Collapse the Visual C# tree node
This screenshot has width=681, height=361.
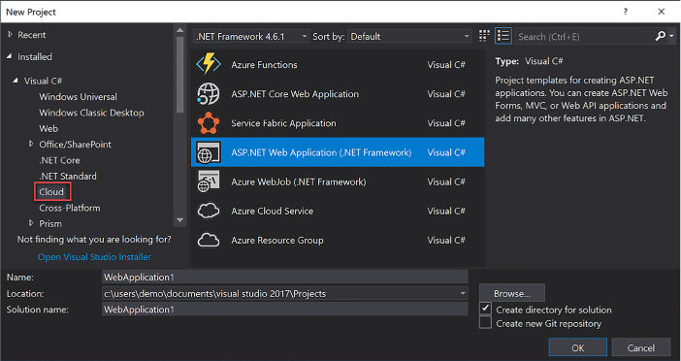coord(16,81)
